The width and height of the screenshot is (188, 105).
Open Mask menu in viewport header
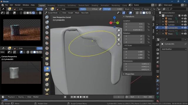click(x=77, y=13)
